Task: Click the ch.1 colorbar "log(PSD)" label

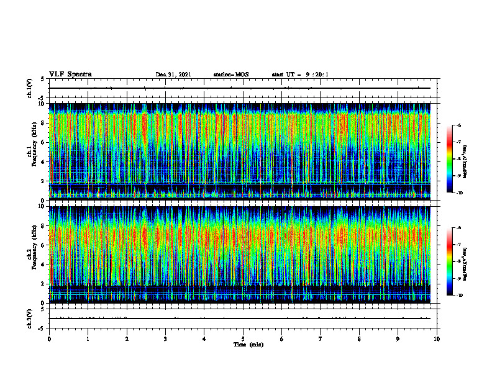Action: click(x=465, y=161)
